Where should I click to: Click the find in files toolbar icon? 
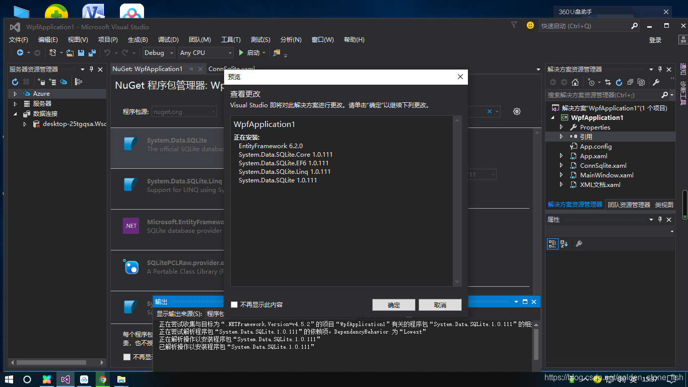(277, 52)
